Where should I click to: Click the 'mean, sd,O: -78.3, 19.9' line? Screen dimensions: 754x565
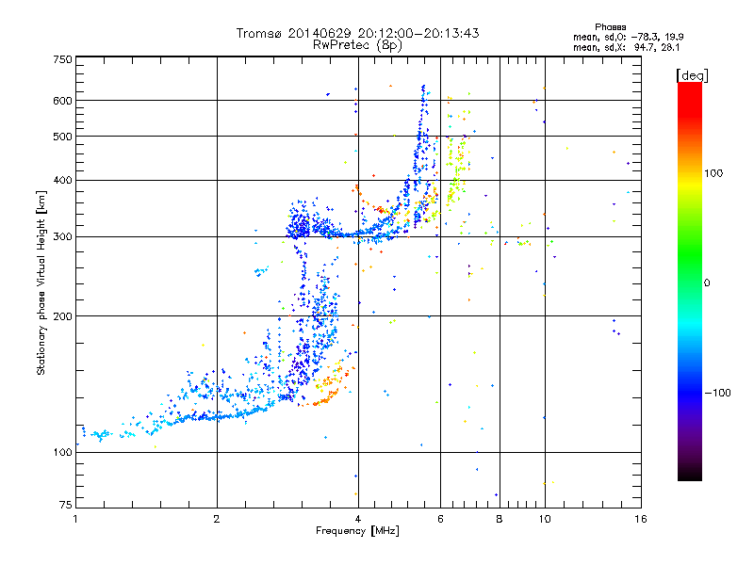click(x=628, y=37)
